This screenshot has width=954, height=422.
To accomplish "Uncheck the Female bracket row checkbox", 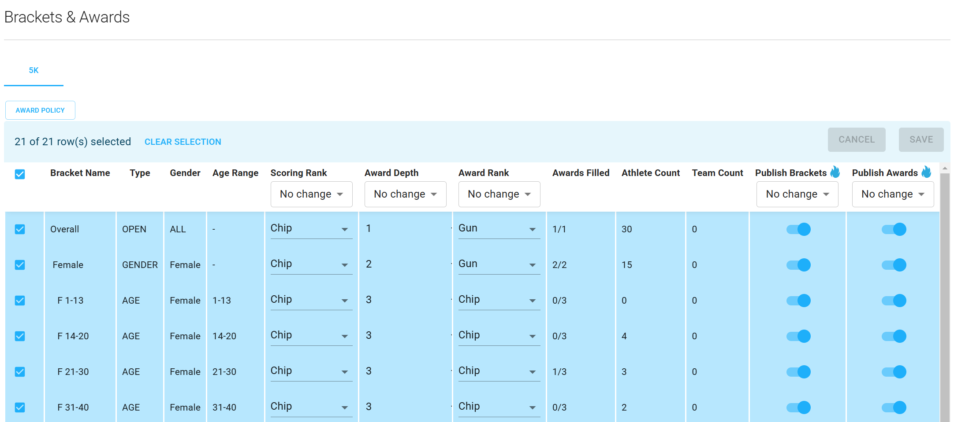I will (20, 265).
